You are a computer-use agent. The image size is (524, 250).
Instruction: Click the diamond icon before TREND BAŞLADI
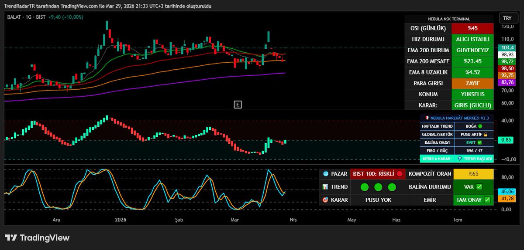(x=459, y=159)
